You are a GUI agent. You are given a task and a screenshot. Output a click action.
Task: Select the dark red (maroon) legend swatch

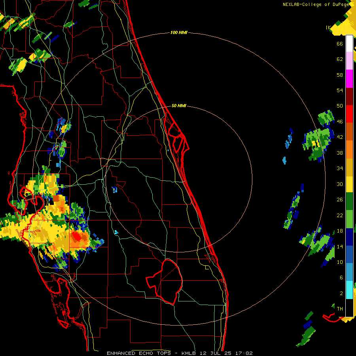(349, 97)
